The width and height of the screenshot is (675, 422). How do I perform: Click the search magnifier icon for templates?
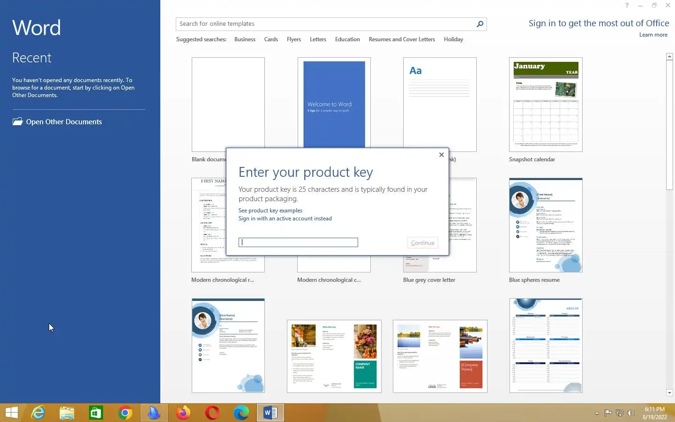(x=480, y=24)
